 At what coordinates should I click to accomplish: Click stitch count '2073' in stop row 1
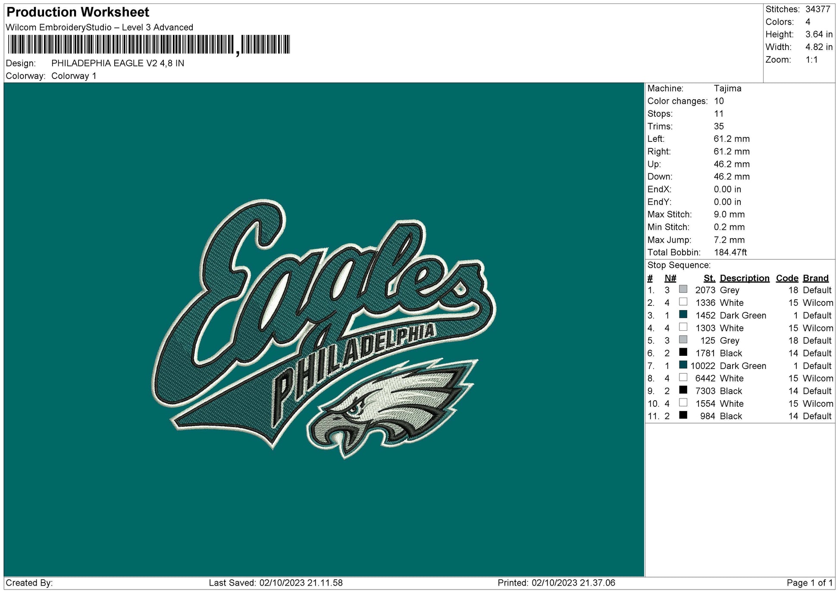coord(705,290)
